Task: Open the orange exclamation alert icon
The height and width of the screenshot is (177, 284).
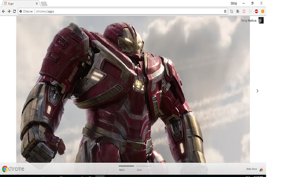Action: pos(263,12)
